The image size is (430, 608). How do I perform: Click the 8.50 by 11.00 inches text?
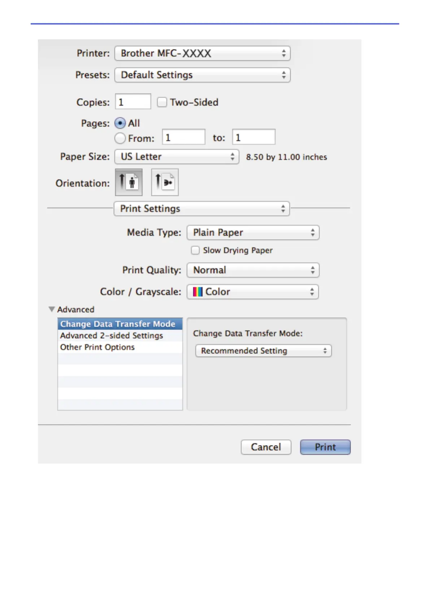pos(287,157)
